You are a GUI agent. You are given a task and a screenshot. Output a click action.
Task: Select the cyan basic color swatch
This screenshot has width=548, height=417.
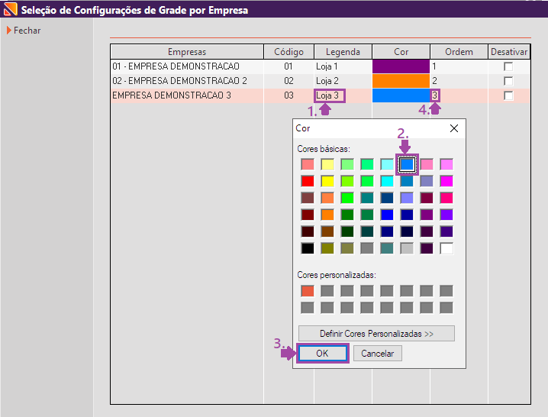(x=387, y=181)
